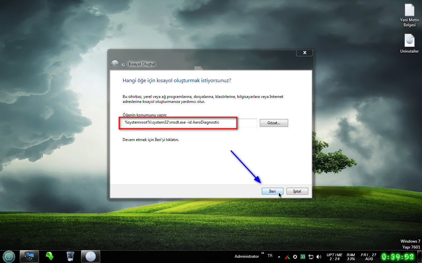Click the red-green tray icon
The width and height of the screenshot is (422, 263).
[x=287, y=256]
